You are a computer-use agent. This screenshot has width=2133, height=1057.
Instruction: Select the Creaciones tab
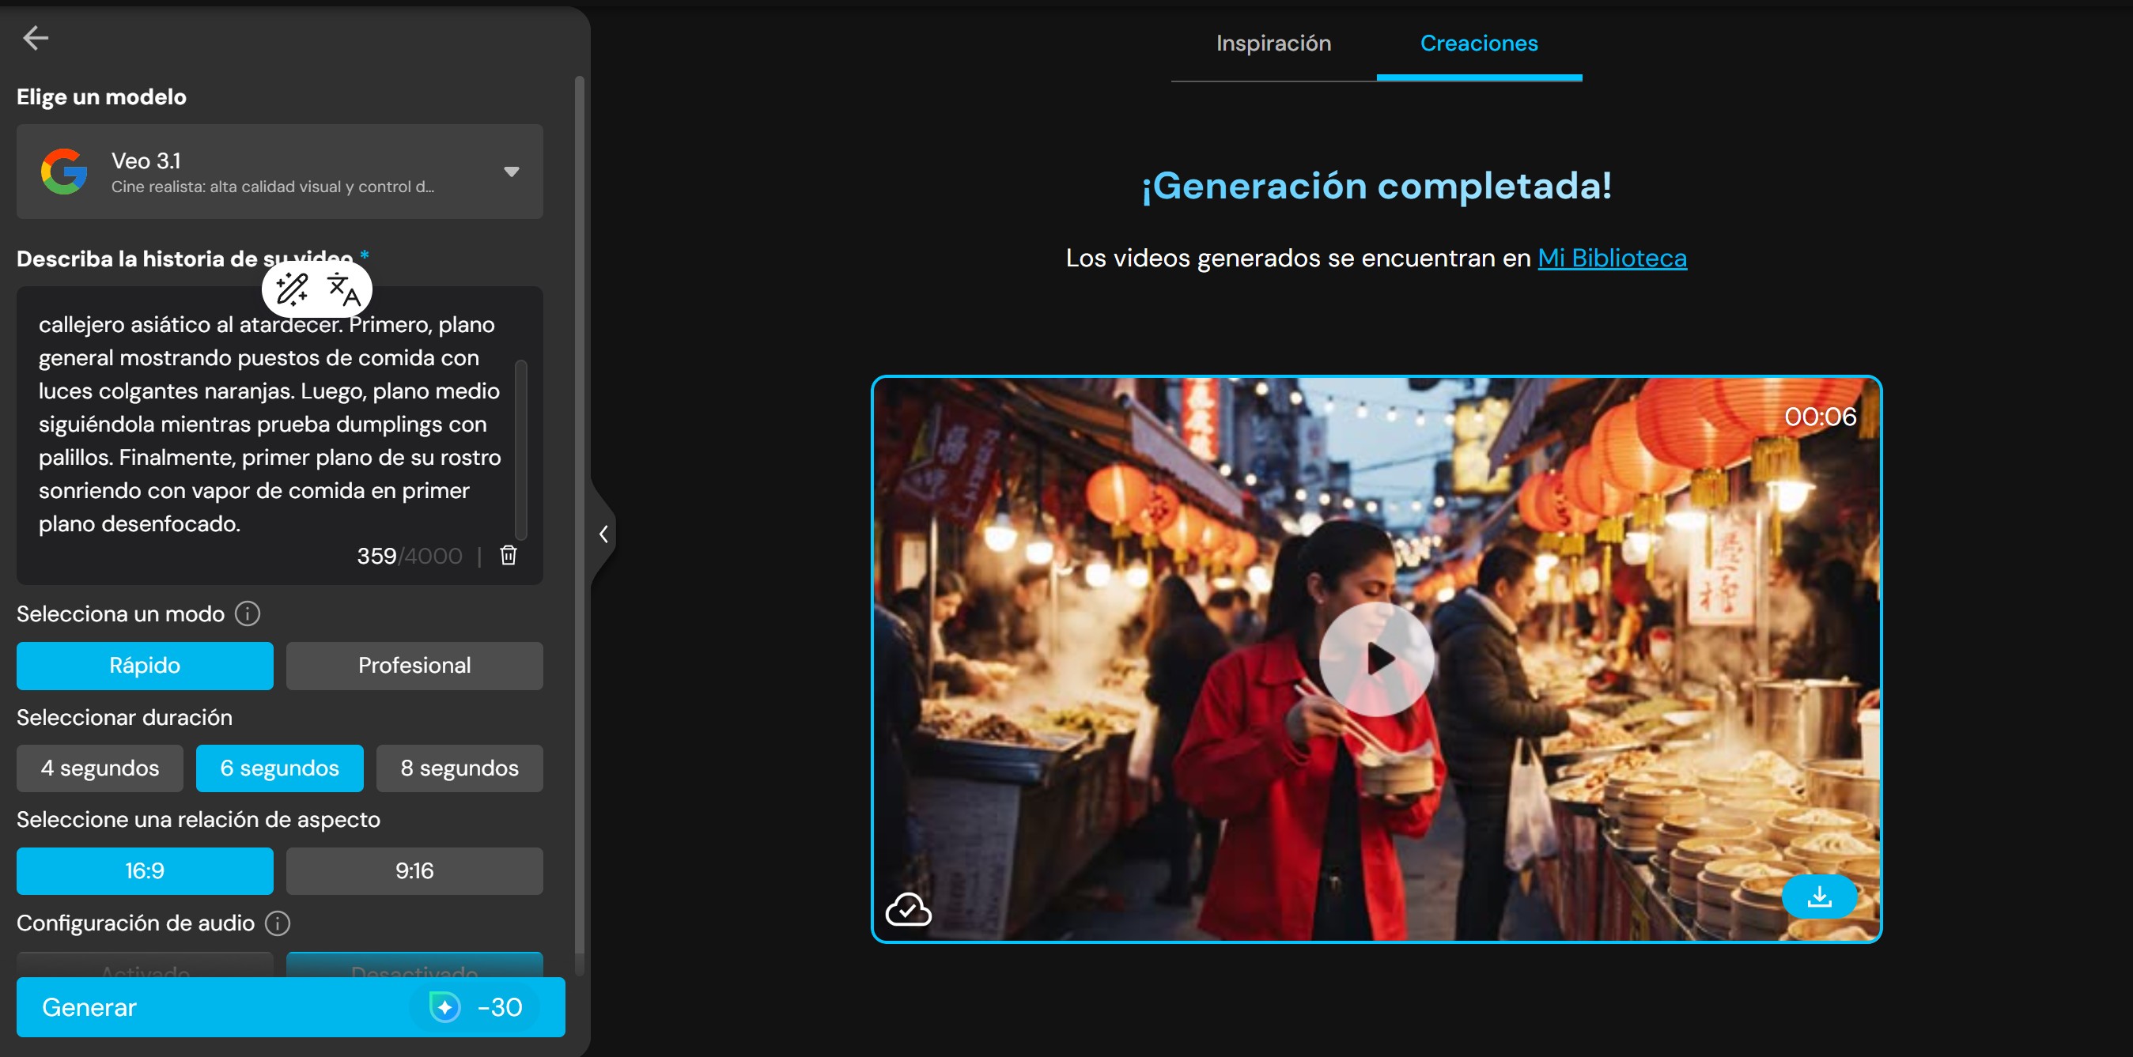click(1479, 43)
